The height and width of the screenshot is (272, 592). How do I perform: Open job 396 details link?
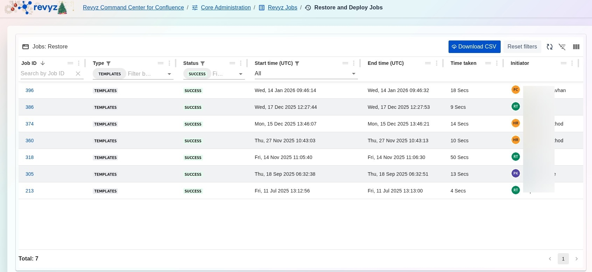pyautogui.click(x=30, y=90)
